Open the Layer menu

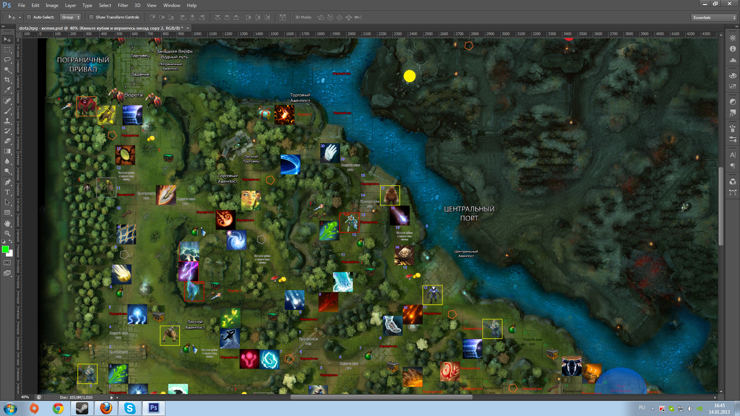[x=71, y=5]
